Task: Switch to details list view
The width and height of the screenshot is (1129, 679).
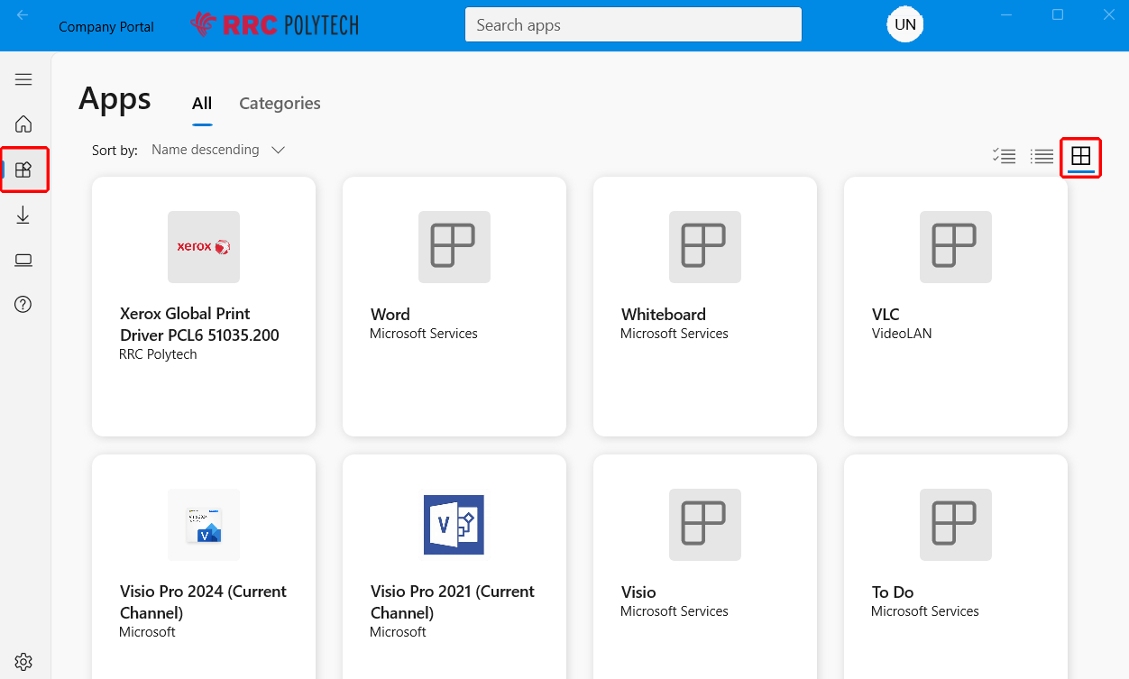Action: 1042,157
